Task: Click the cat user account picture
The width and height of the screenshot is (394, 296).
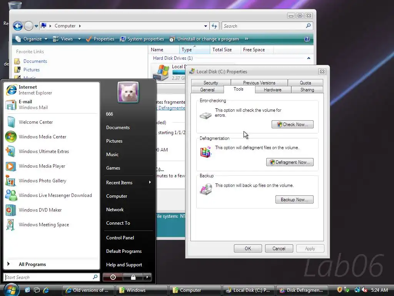Action: pyautogui.click(x=128, y=92)
